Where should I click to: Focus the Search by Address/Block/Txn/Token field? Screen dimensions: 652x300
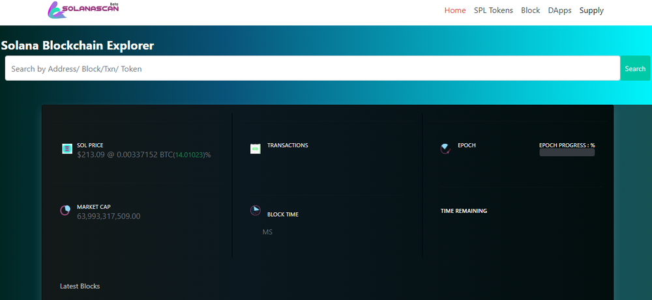pos(312,68)
